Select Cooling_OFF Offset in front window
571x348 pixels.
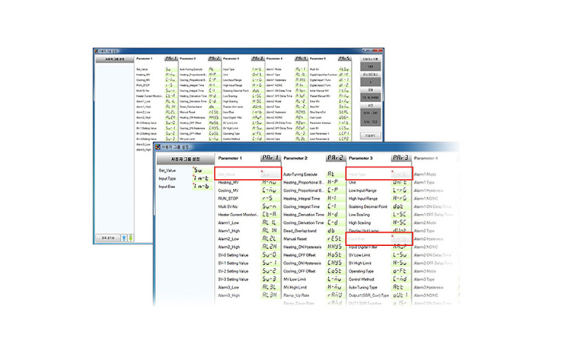pyautogui.click(x=299, y=271)
